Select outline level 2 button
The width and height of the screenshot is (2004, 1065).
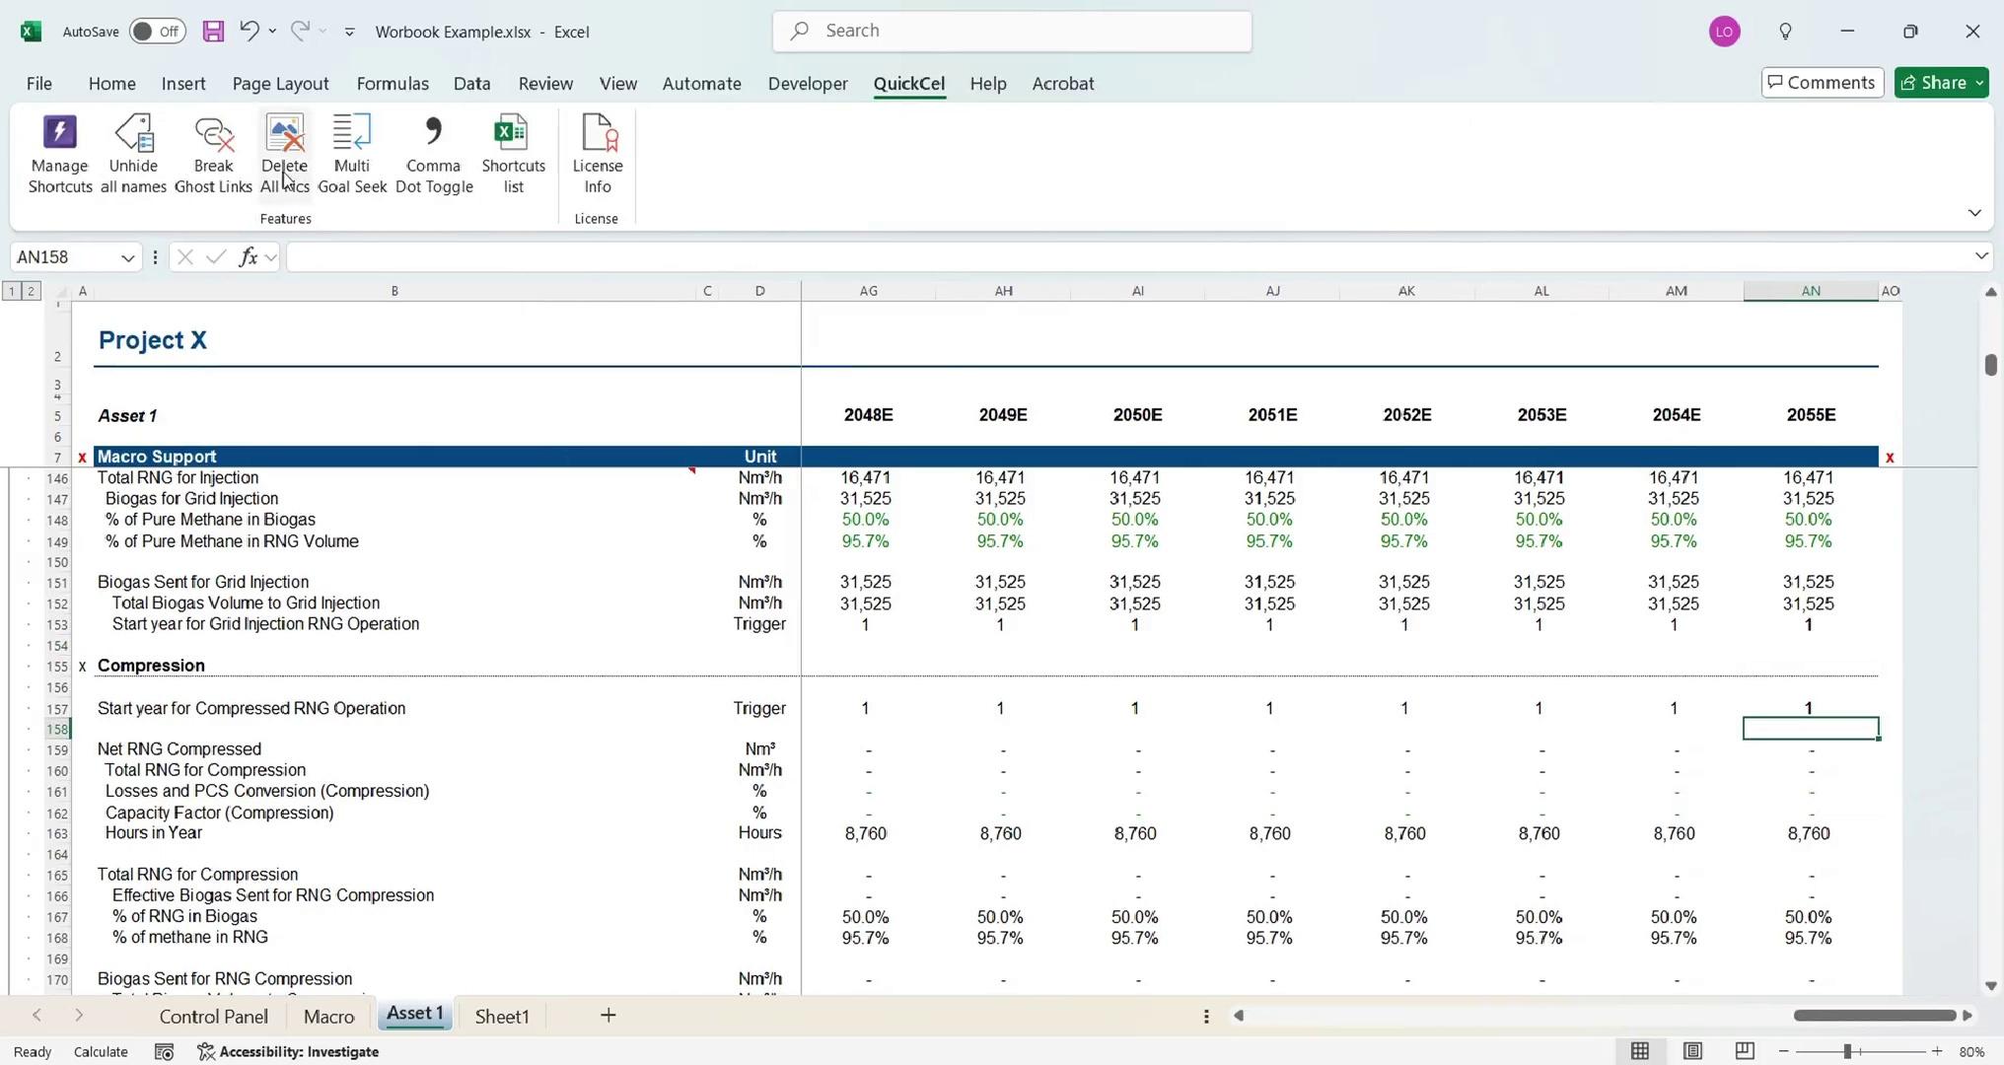coord(31,291)
